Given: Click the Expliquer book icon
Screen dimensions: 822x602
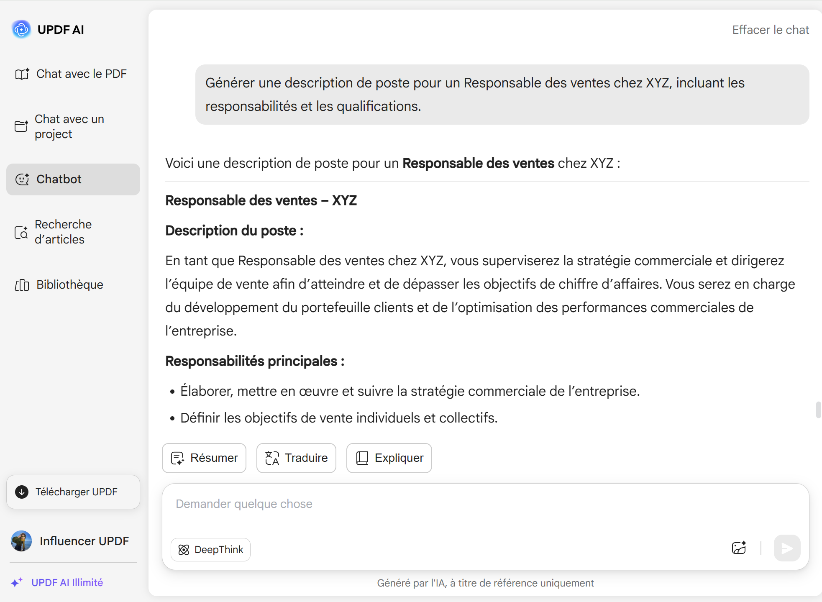Looking at the screenshot, I should [x=362, y=458].
